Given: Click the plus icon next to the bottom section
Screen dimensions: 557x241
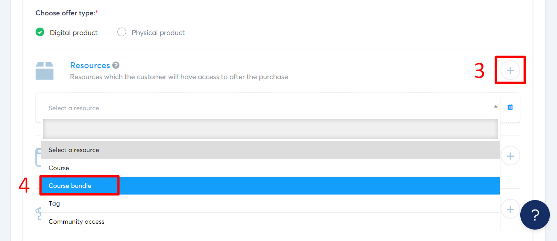Looking at the screenshot, I should coord(510,209).
